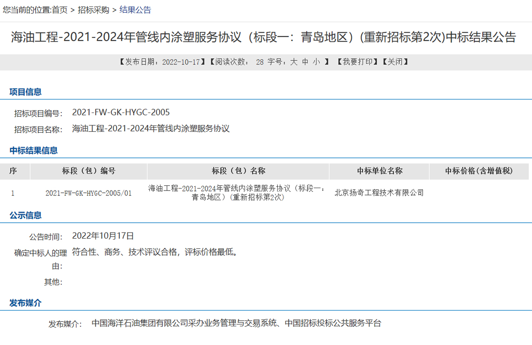The height and width of the screenshot is (345, 532).
Task: Click project number 2021-FW-GK-HYGC-2005
Action: click(121, 113)
